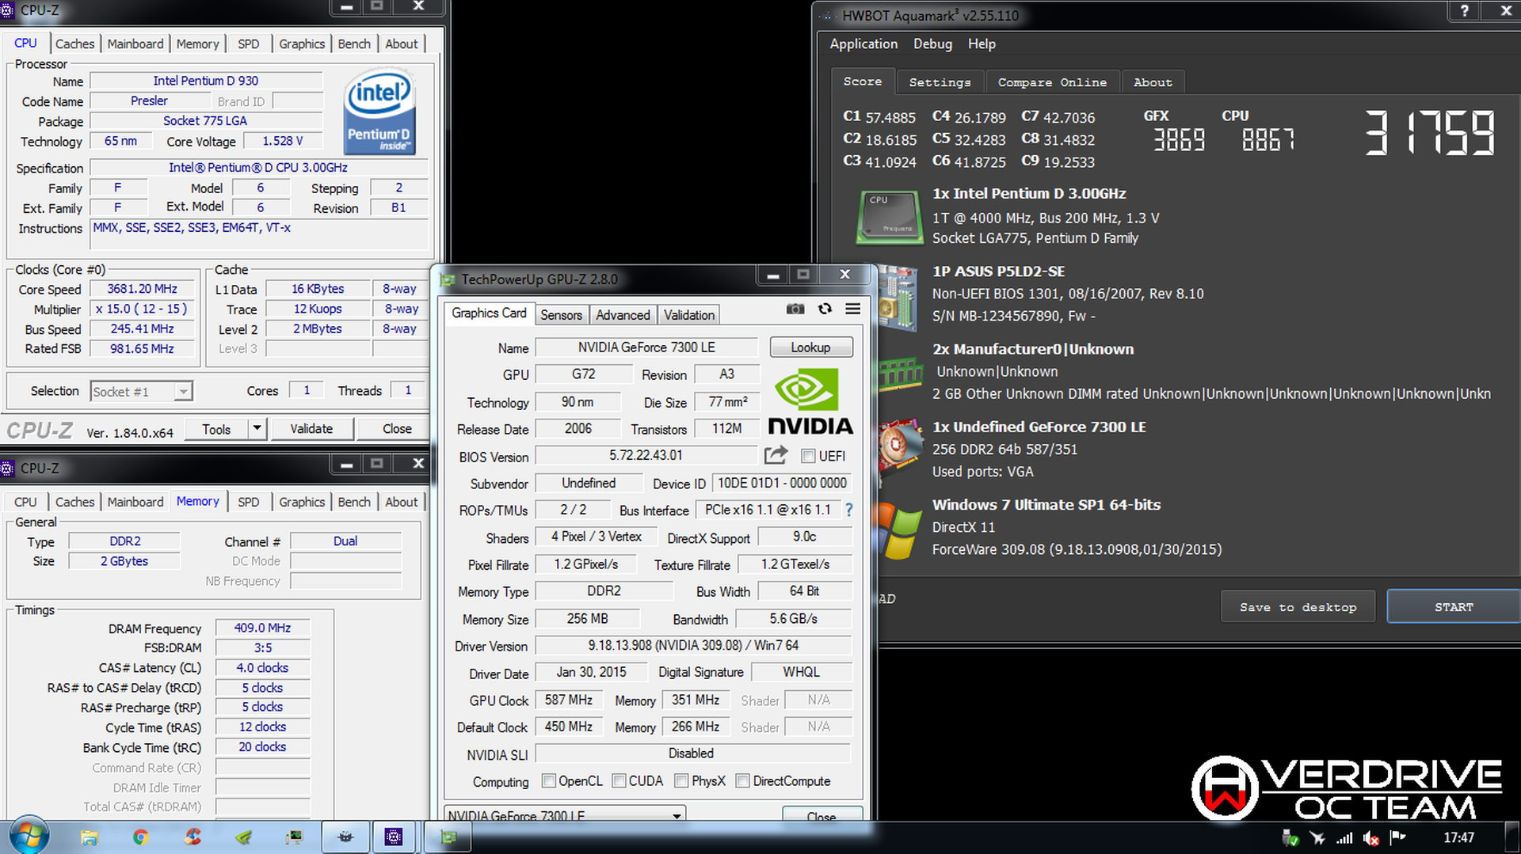Viewport: 1521px width, 854px height.
Task: Open the Sensors tab in GPU-Z
Action: (x=561, y=315)
